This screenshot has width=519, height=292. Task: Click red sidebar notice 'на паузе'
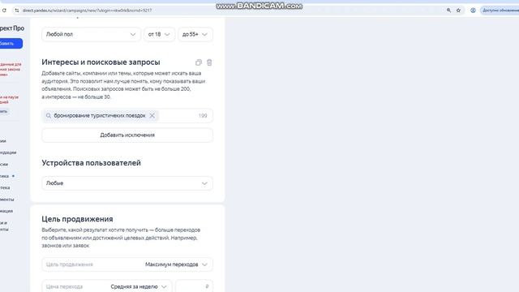[x=9, y=100]
